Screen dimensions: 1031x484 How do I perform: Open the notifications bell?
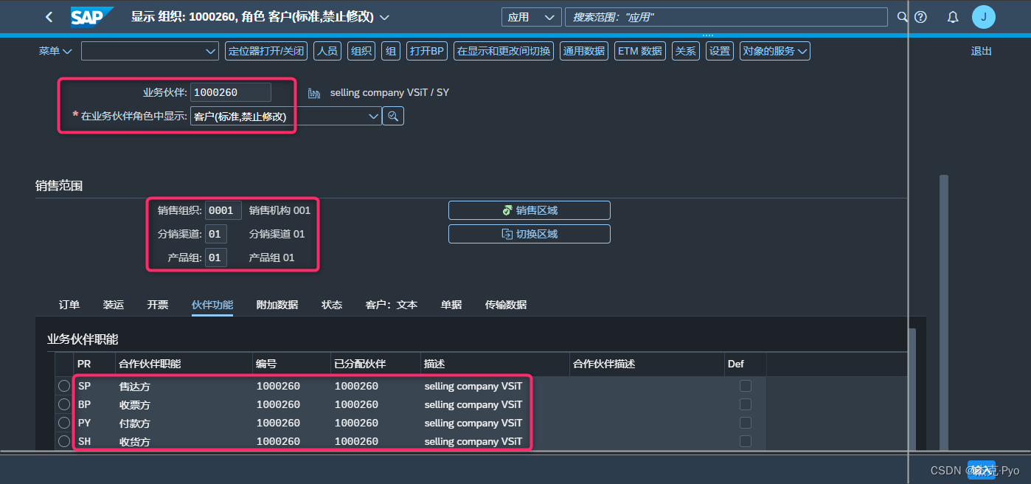pyautogui.click(x=953, y=17)
